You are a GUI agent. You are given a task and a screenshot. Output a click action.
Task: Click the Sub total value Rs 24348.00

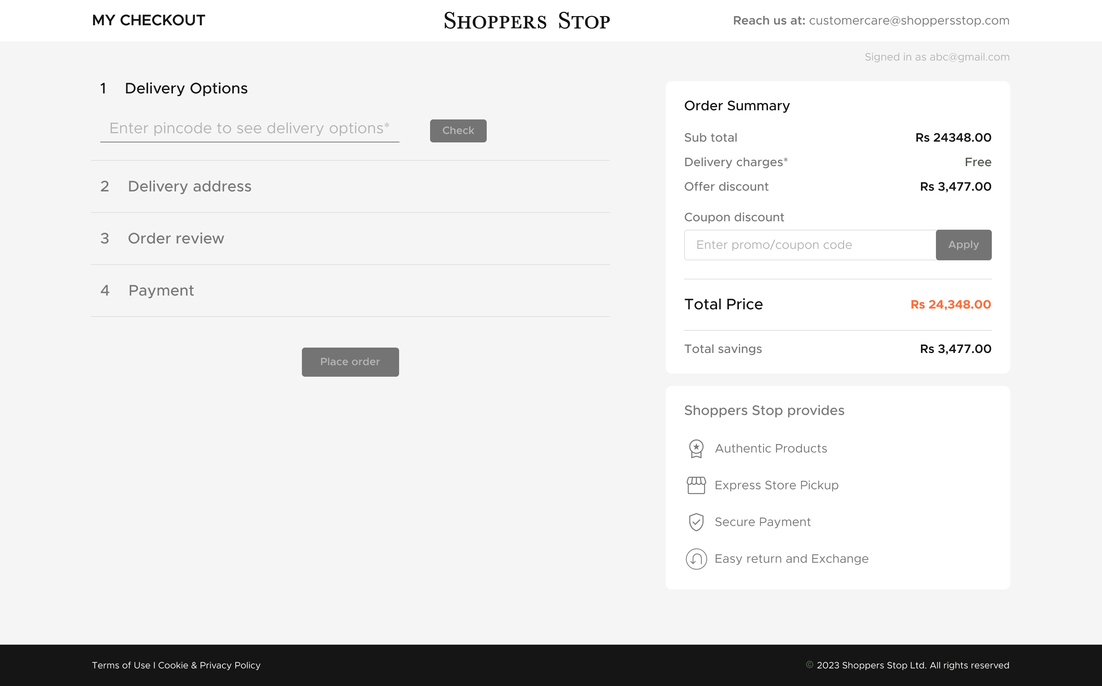coord(953,137)
